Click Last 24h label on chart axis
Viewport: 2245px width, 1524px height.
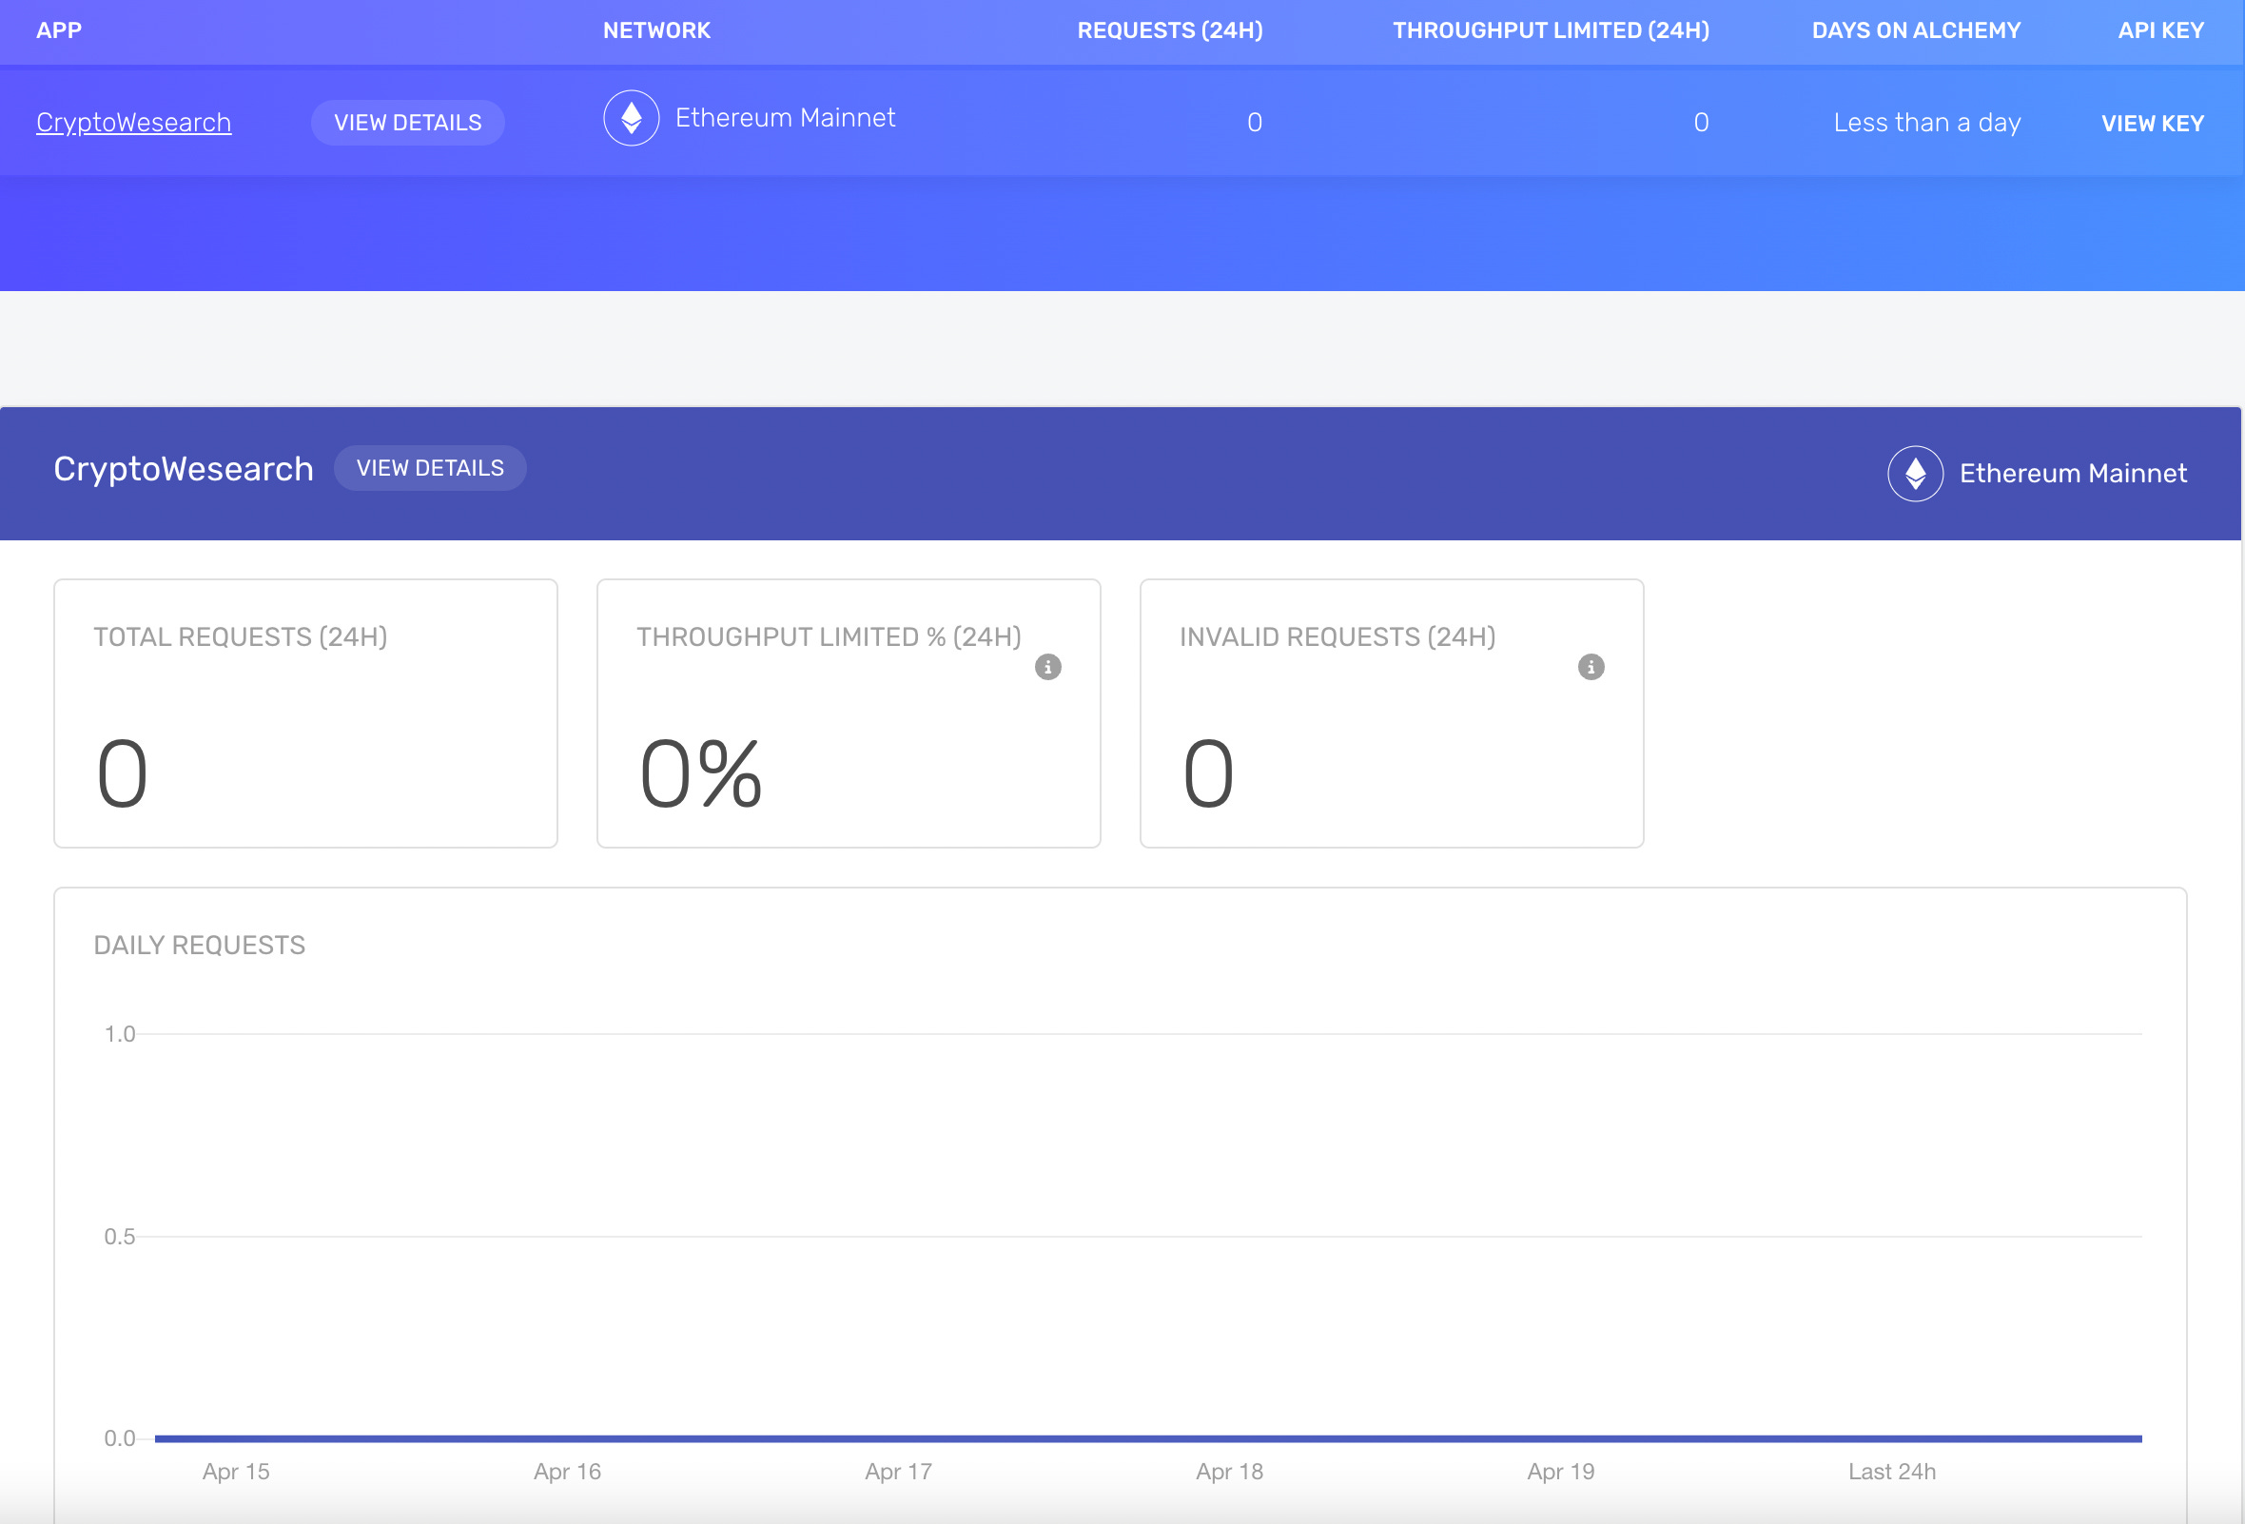pos(1890,1471)
